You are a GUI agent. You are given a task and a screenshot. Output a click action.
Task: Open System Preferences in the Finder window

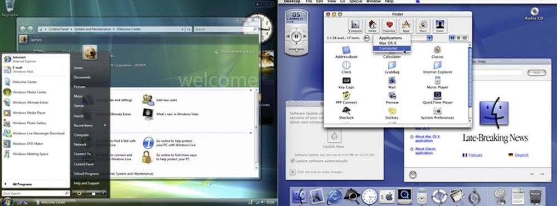tap(437, 113)
